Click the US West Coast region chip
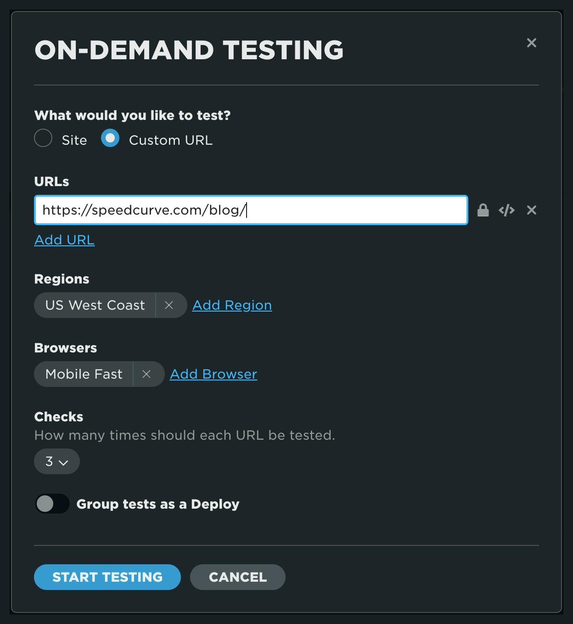The width and height of the screenshot is (573, 624). (95, 305)
